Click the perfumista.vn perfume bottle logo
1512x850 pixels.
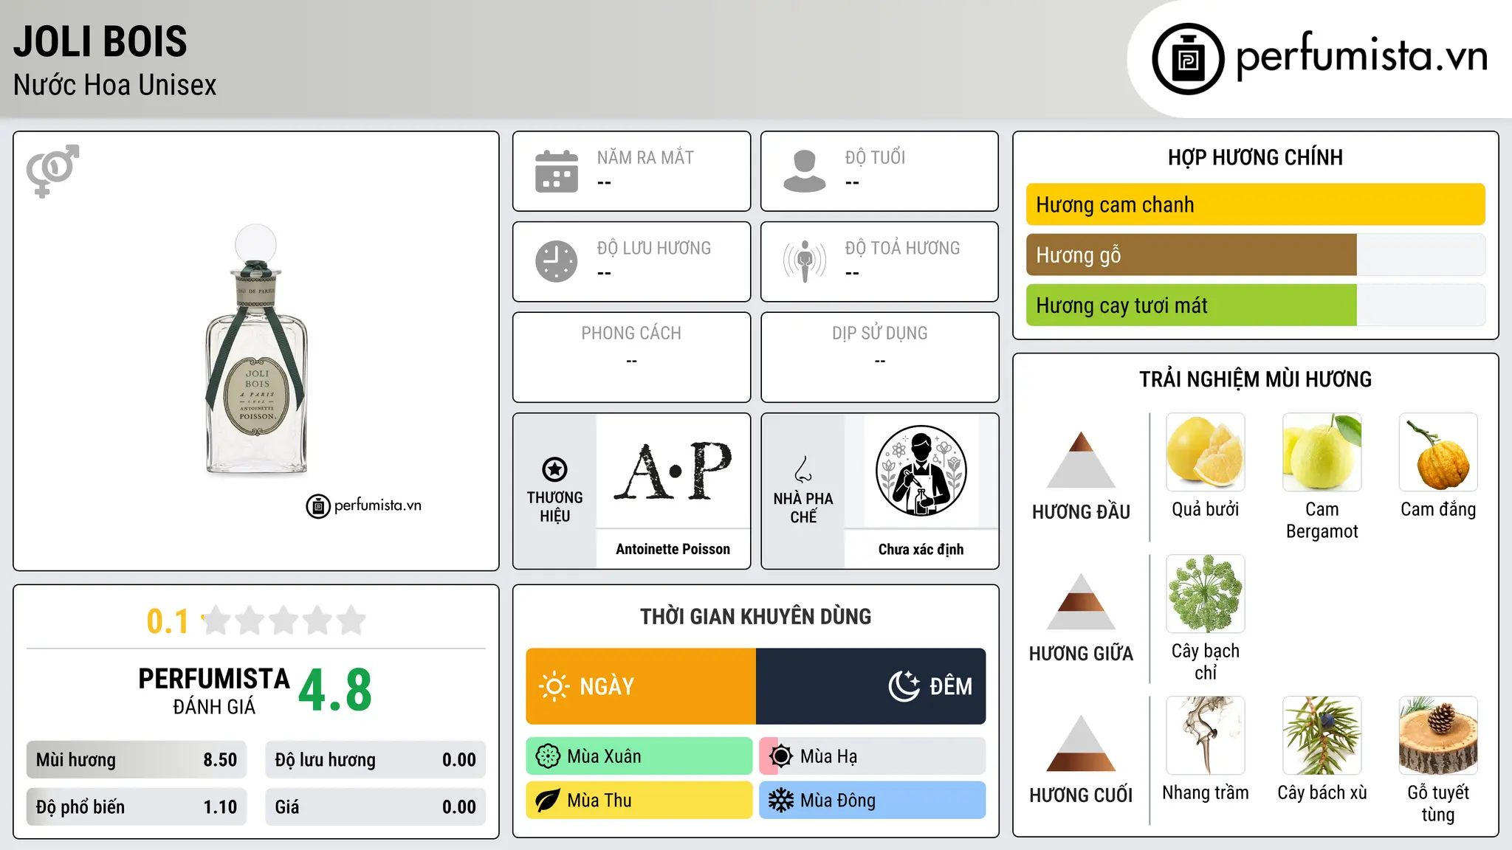click(x=1188, y=59)
